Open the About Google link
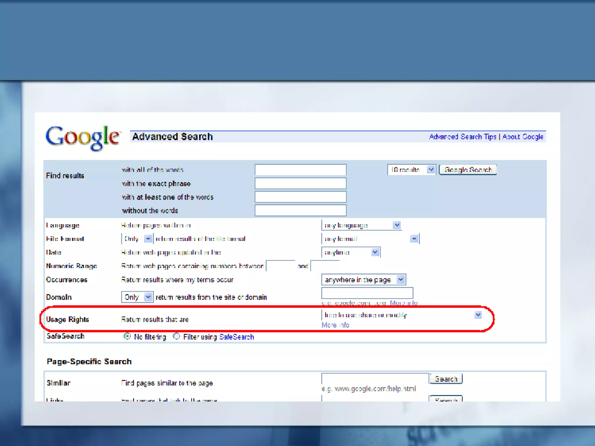The width and height of the screenshot is (595, 446). [523, 137]
